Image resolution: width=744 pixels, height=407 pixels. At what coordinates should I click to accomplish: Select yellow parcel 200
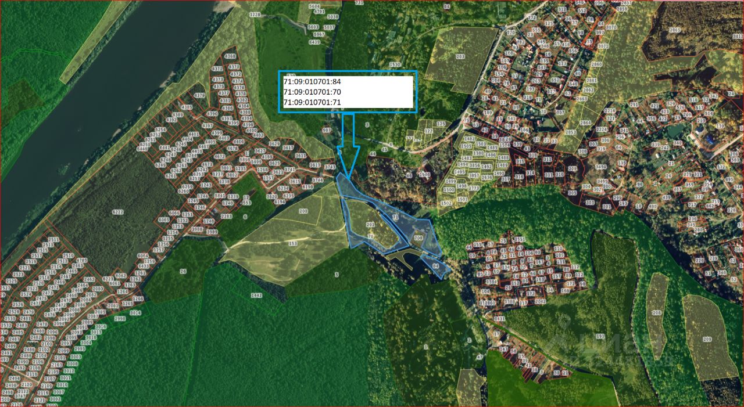303,211
